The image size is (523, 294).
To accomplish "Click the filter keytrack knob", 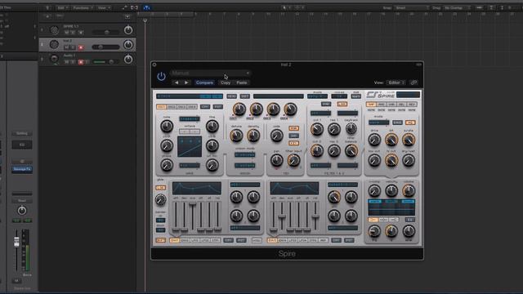I will tap(351, 128).
